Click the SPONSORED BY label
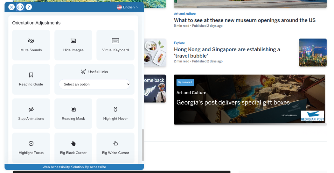 (289, 115)
